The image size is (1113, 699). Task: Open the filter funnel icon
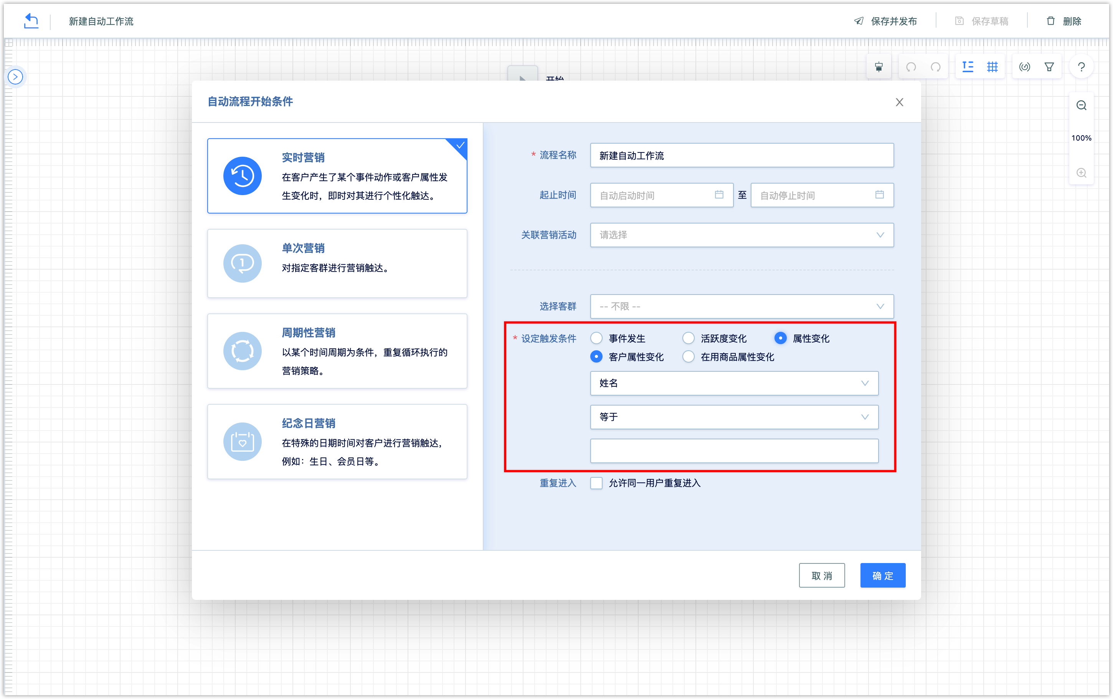coord(1049,67)
